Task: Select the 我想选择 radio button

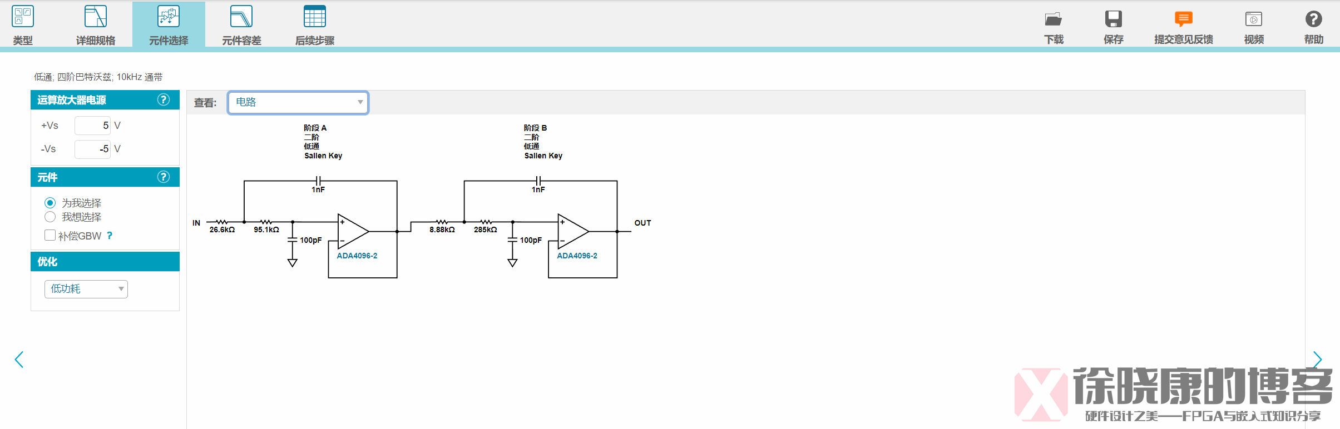Action: pos(50,217)
